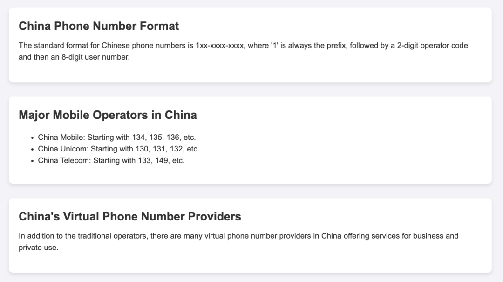
Task: Click the "China's Virtual Phone Number Providers" heading
Action: coord(130,216)
